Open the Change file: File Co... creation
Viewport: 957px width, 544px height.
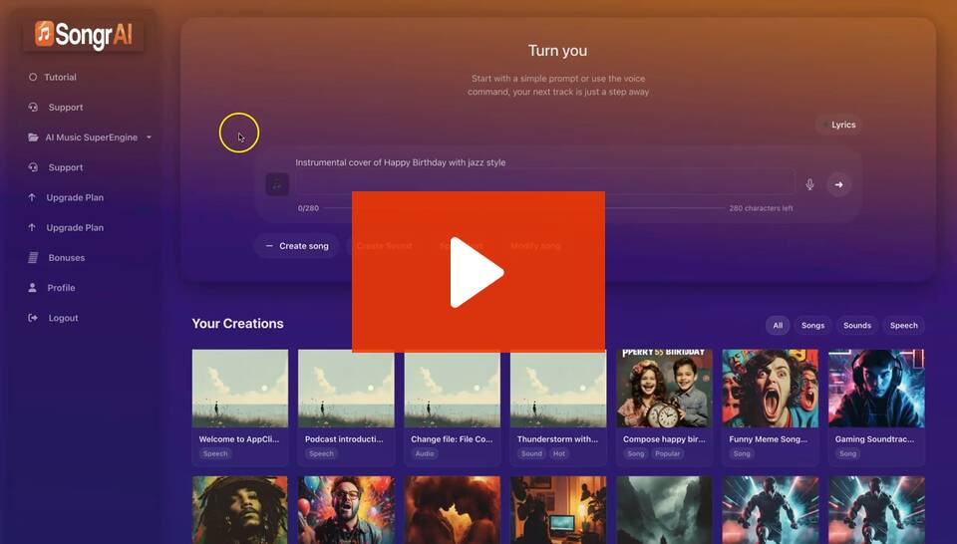coord(453,408)
